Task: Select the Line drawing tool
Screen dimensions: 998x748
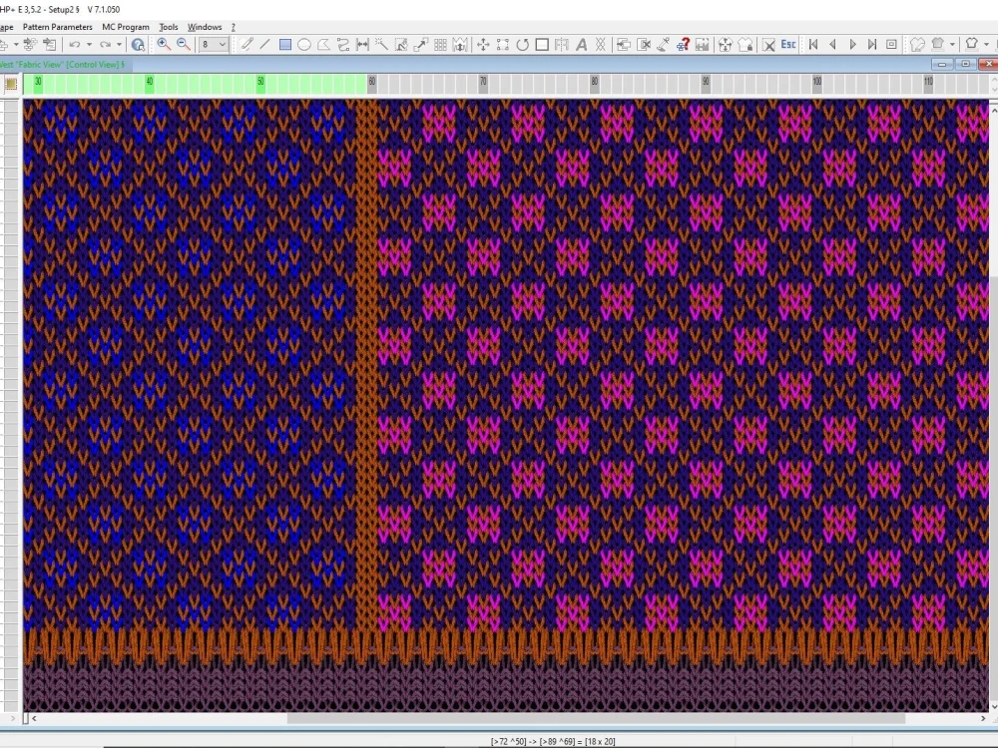Action: pyautogui.click(x=265, y=44)
